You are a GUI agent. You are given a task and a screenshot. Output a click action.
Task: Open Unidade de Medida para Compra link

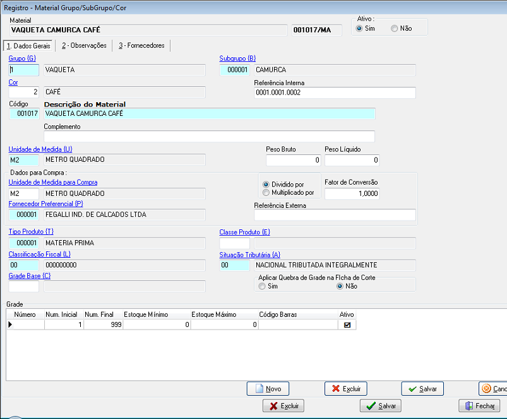(x=53, y=182)
